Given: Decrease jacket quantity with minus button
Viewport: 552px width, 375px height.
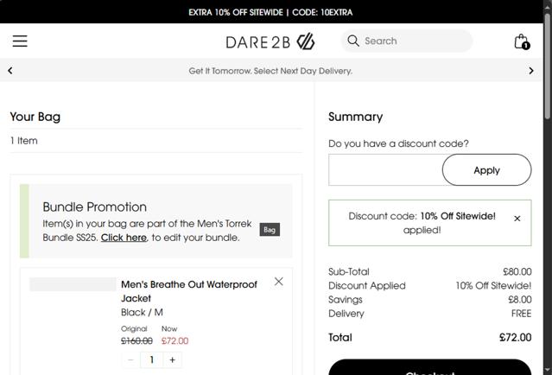Looking at the screenshot, I should 130,359.
